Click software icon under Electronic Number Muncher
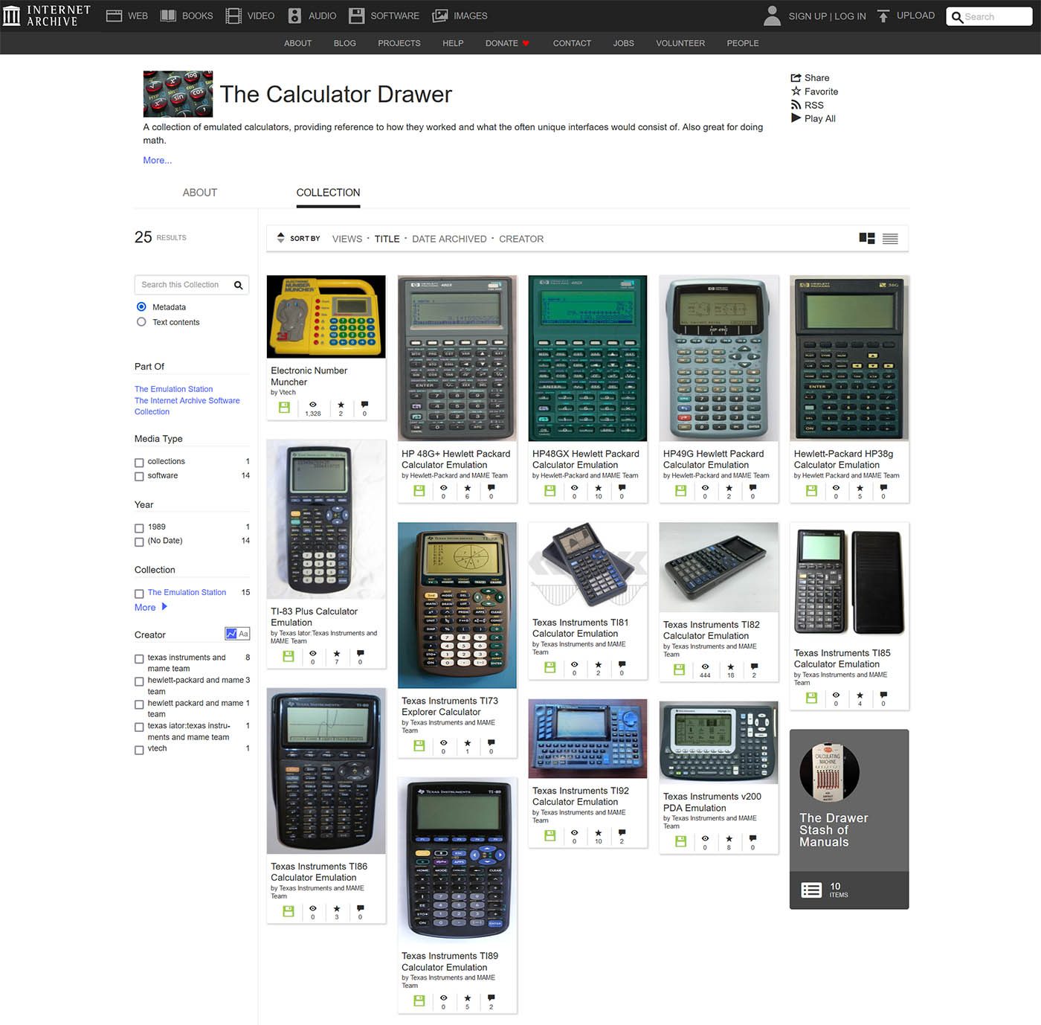The image size is (1041, 1025). (284, 408)
